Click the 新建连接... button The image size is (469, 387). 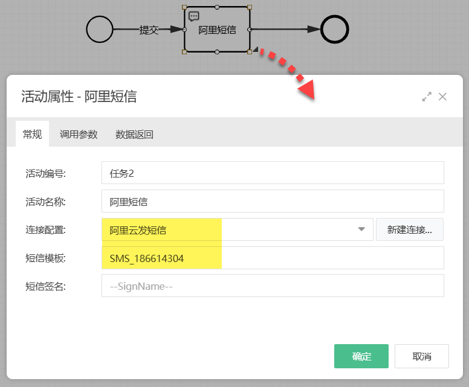[410, 229]
